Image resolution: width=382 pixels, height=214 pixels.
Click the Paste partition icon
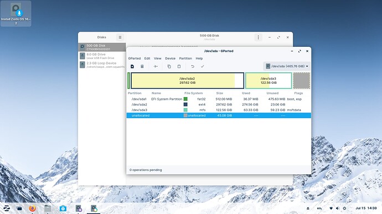tap(179, 66)
